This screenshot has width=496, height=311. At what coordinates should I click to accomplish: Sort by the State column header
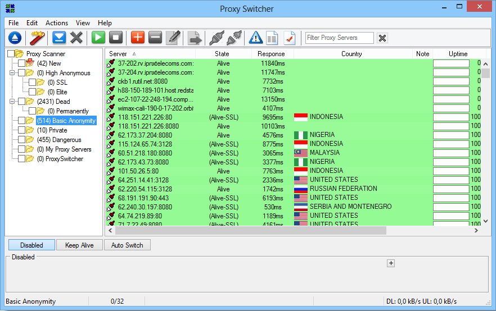[223, 54]
